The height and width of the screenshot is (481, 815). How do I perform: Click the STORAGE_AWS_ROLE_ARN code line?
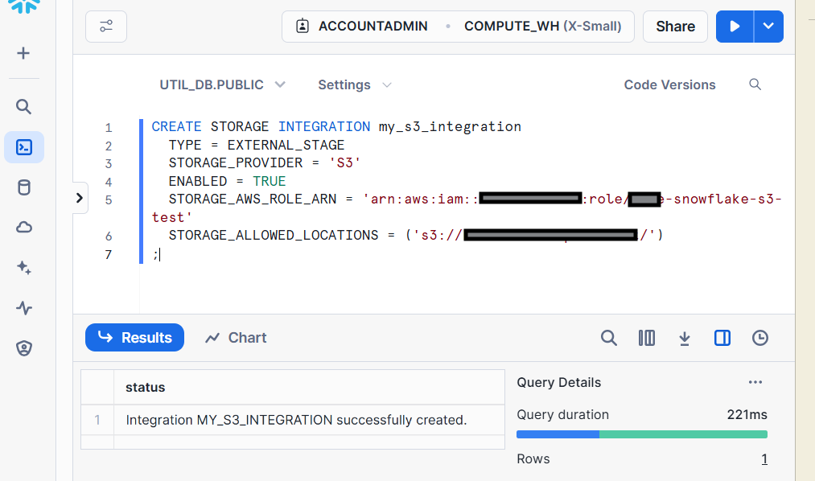click(x=467, y=208)
